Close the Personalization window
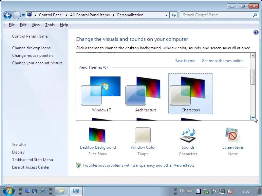 (x=253, y=6)
